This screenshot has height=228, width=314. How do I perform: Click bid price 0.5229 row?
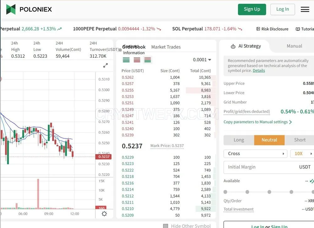166,157
